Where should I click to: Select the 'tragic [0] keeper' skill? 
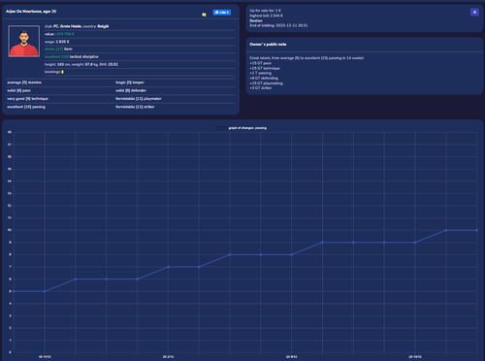[x=130, y=82]
